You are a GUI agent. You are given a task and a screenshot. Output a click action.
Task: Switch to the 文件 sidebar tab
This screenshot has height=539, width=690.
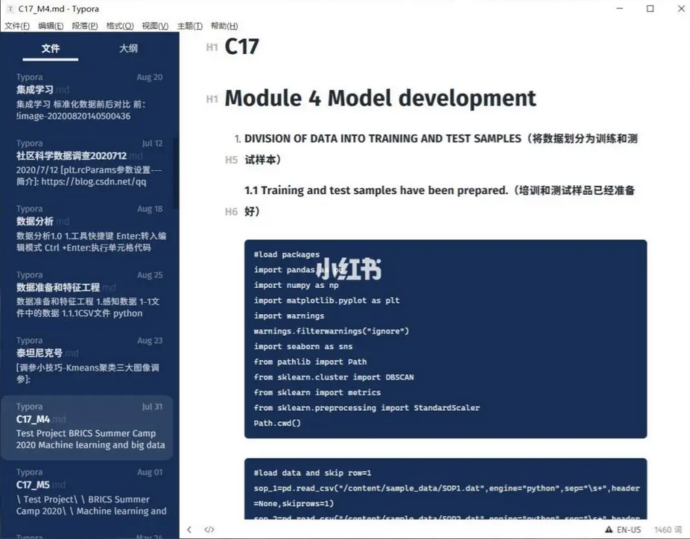[x=50, y=49]
